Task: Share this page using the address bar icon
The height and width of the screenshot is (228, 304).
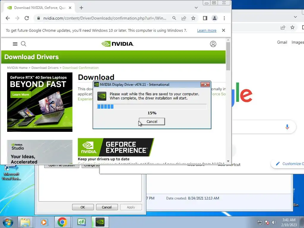Action: click(183, 18)
